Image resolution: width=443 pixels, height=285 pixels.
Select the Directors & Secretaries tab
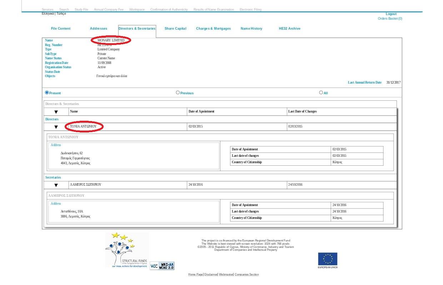[x=137, y=29]
